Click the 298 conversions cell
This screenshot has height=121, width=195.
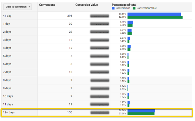coord(69,16)
